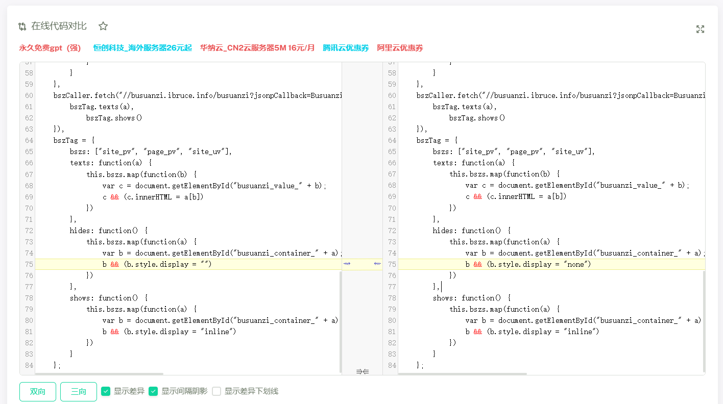Open the 永久免费gpt（强） link
723x404 pixels.
(x=50, y=48)
